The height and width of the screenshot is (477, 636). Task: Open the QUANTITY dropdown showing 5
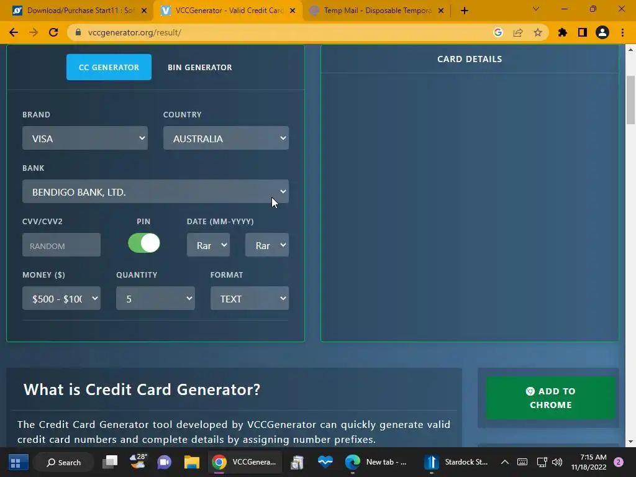[155, 299]
